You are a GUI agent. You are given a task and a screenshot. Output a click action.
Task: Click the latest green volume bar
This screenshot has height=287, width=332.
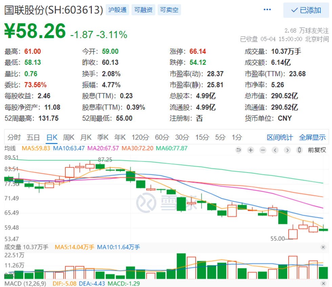[323, 273]
